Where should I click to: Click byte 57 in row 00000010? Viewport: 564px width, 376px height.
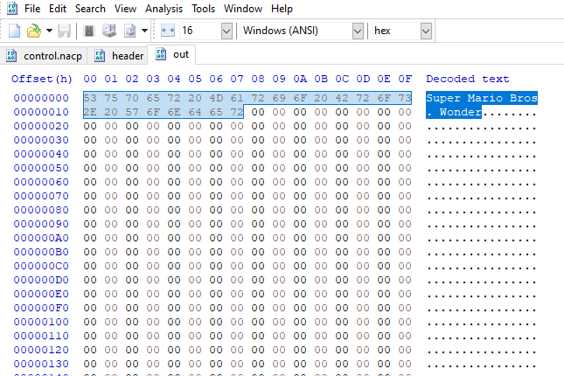pyautogui.click(x=132, y=112)
